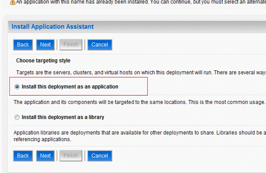The width and height of the screenshot is (266, 173).
Task: Click the bottom Cancel button
Action: pyautogui.click(x=100, y=156)
